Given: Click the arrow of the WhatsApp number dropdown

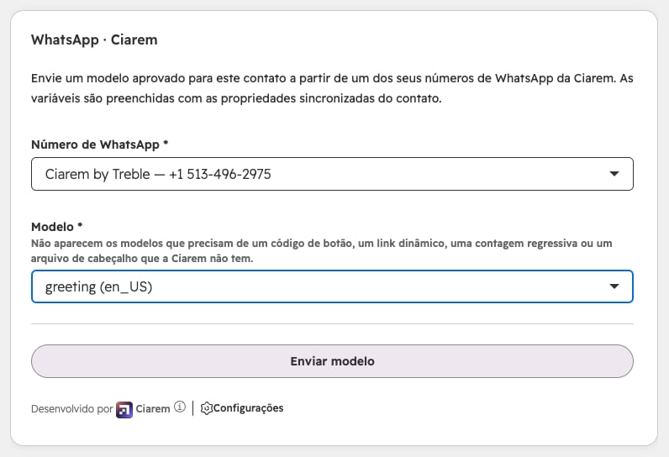Looking at the screenshot, I should (614, 174).
